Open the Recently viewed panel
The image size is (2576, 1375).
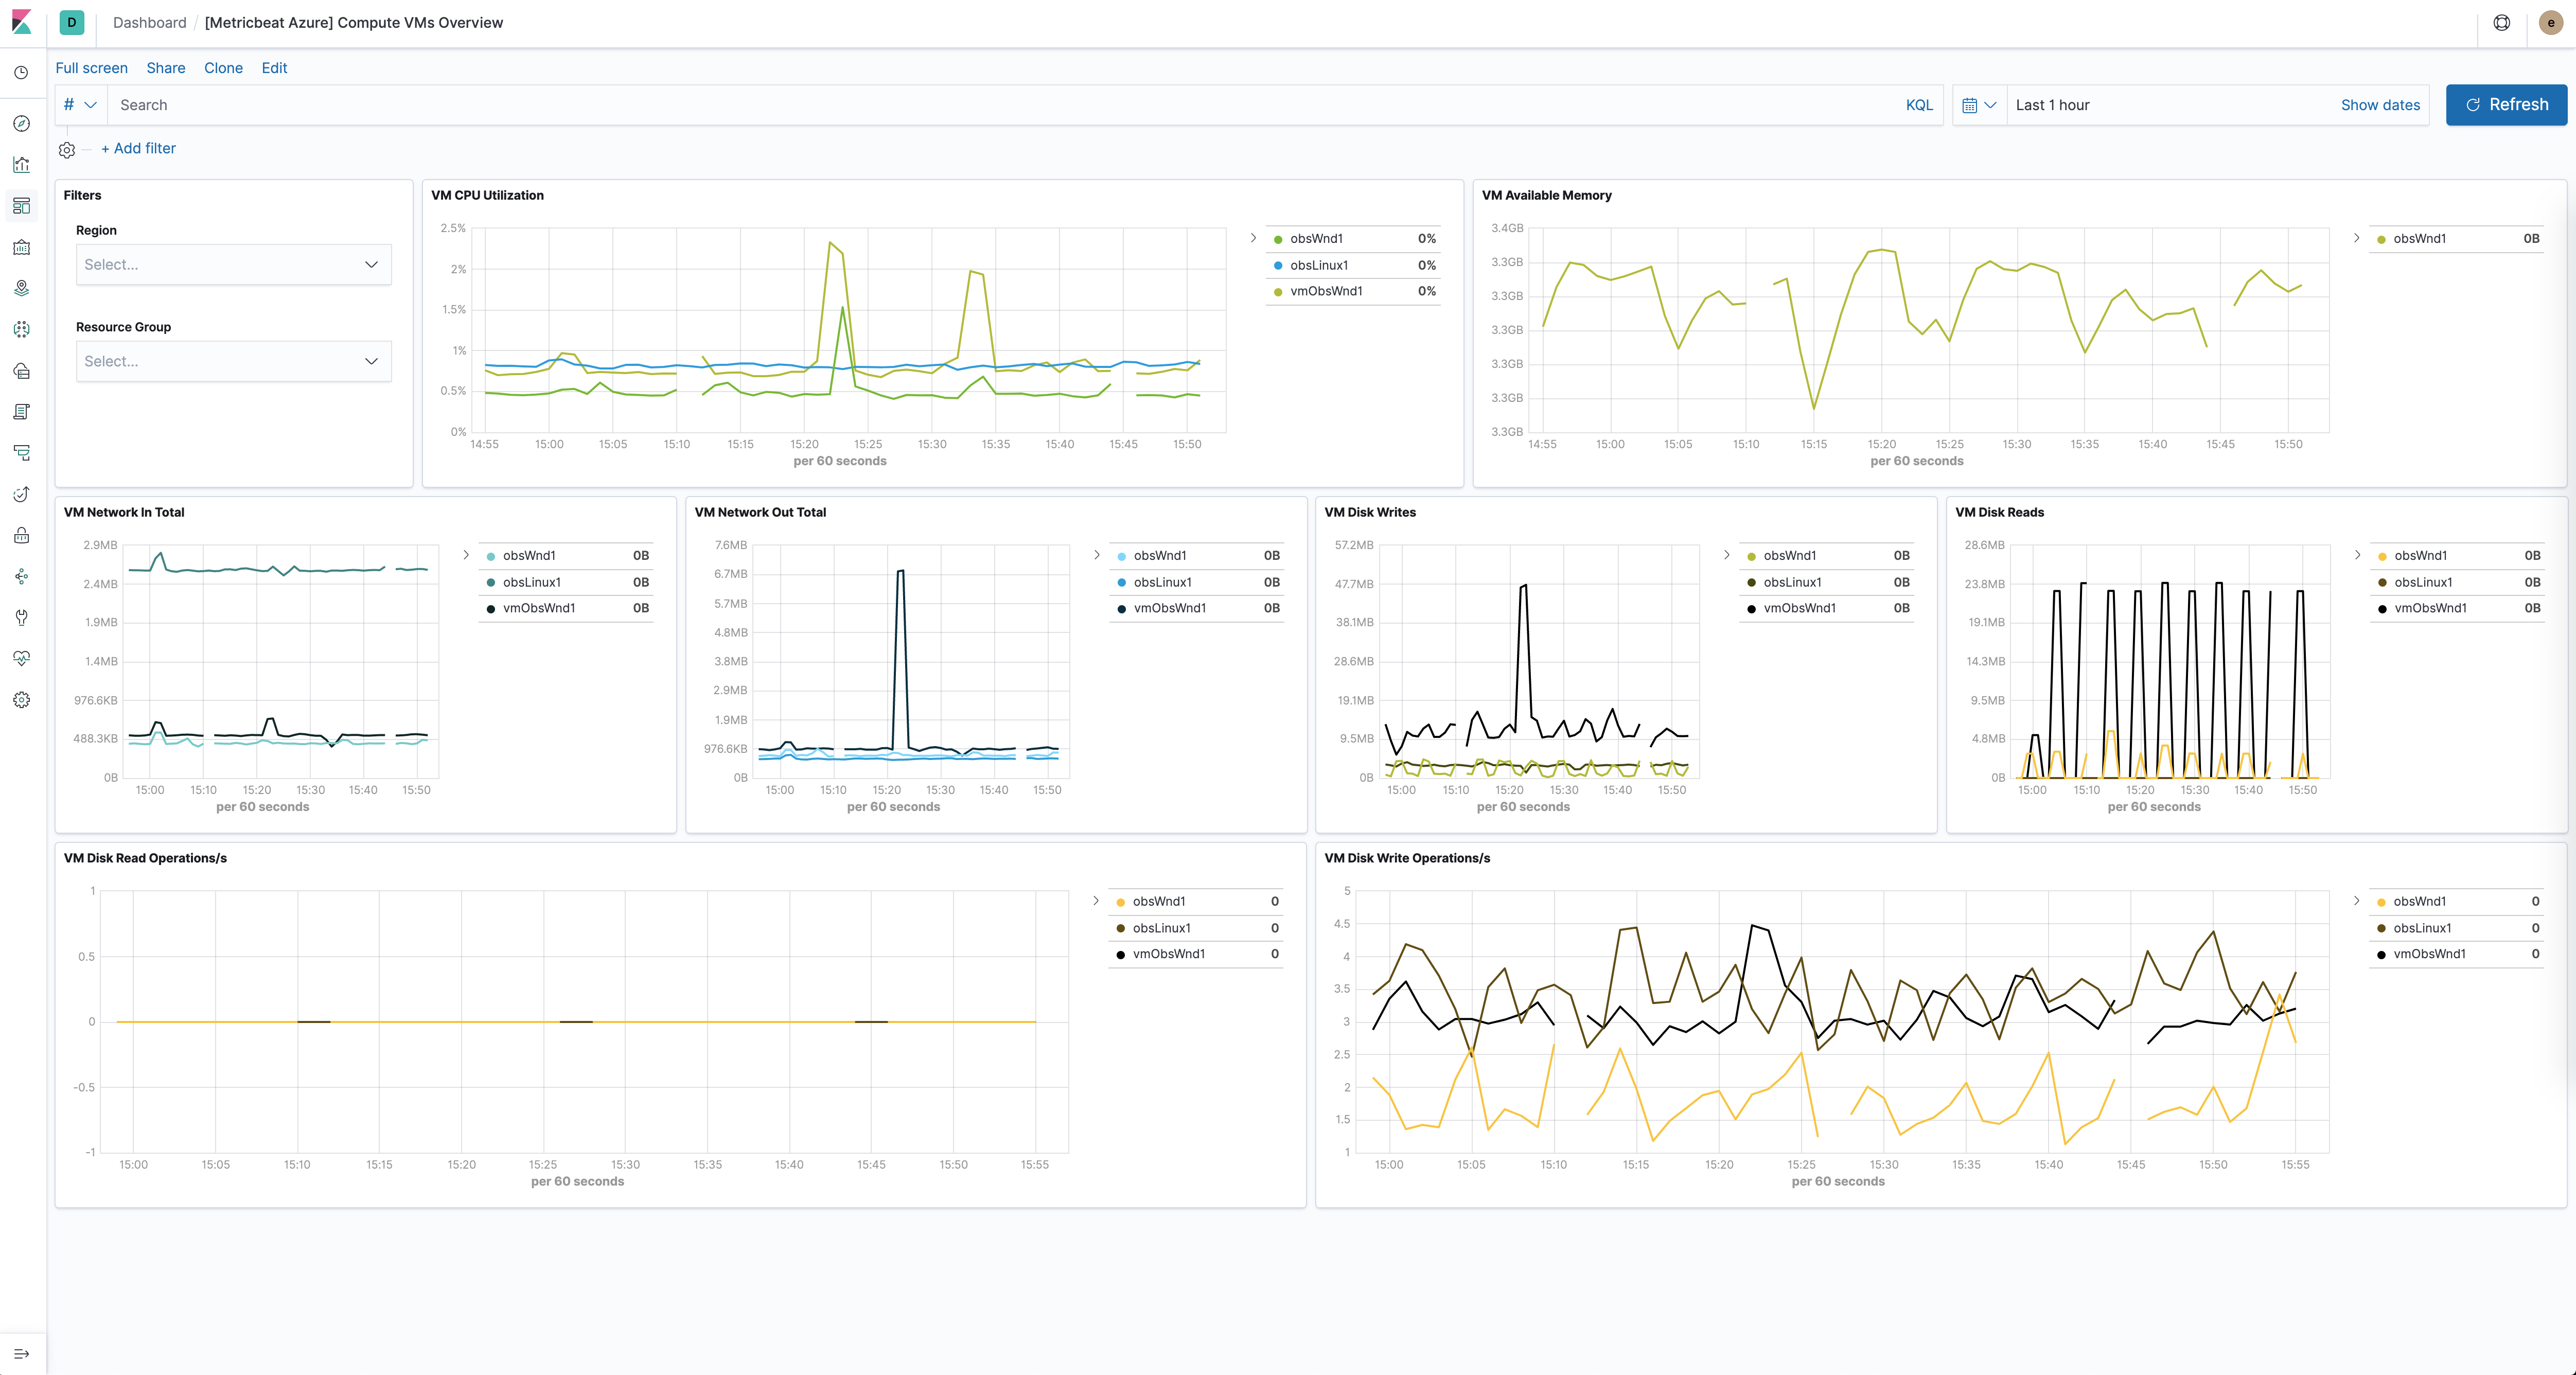pos(21,72)
